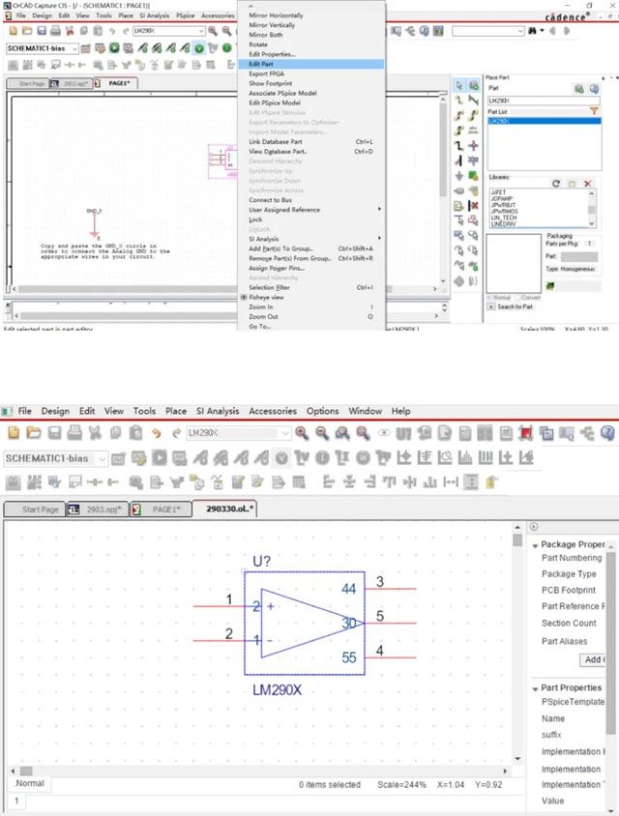The height and width of the screenshot is (816, 619).
Task: Click Redo arrow in lower window toolbar
Action: (x=176, y=432)
